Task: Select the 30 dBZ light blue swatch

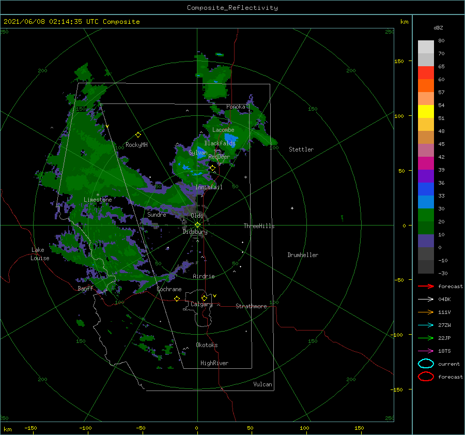Action: [426, 202]
